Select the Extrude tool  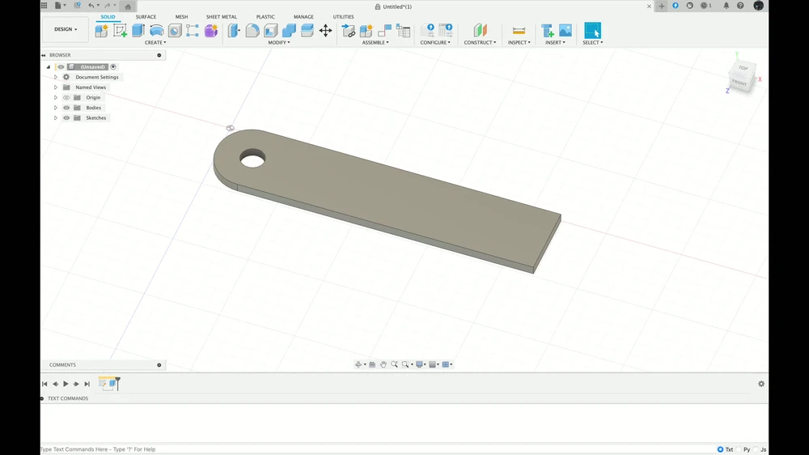click(x=138, y=31)
